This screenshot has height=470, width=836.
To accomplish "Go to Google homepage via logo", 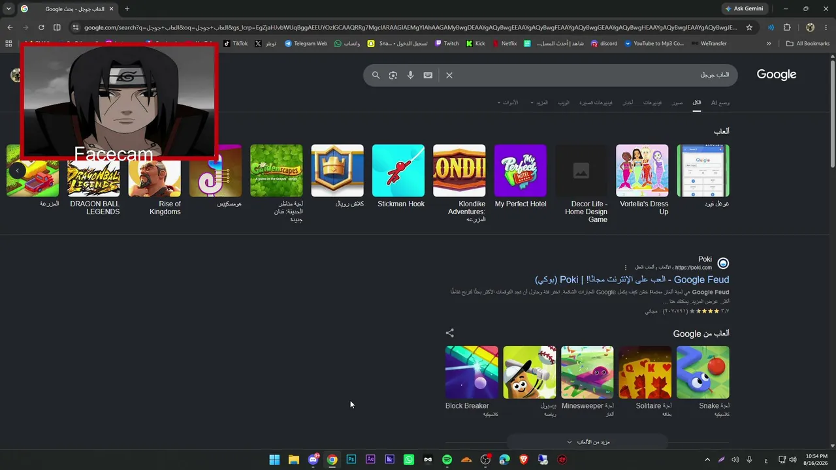I will 777,74.
